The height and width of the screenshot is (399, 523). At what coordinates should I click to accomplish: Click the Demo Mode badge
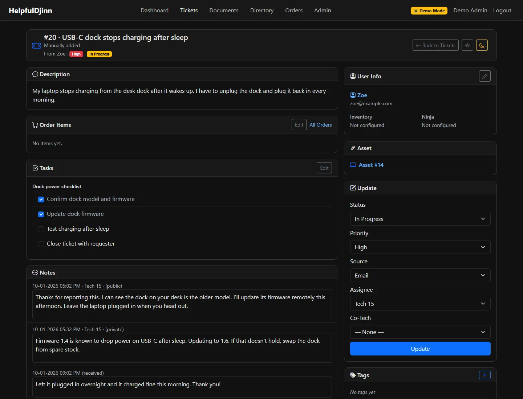[429, 11]
